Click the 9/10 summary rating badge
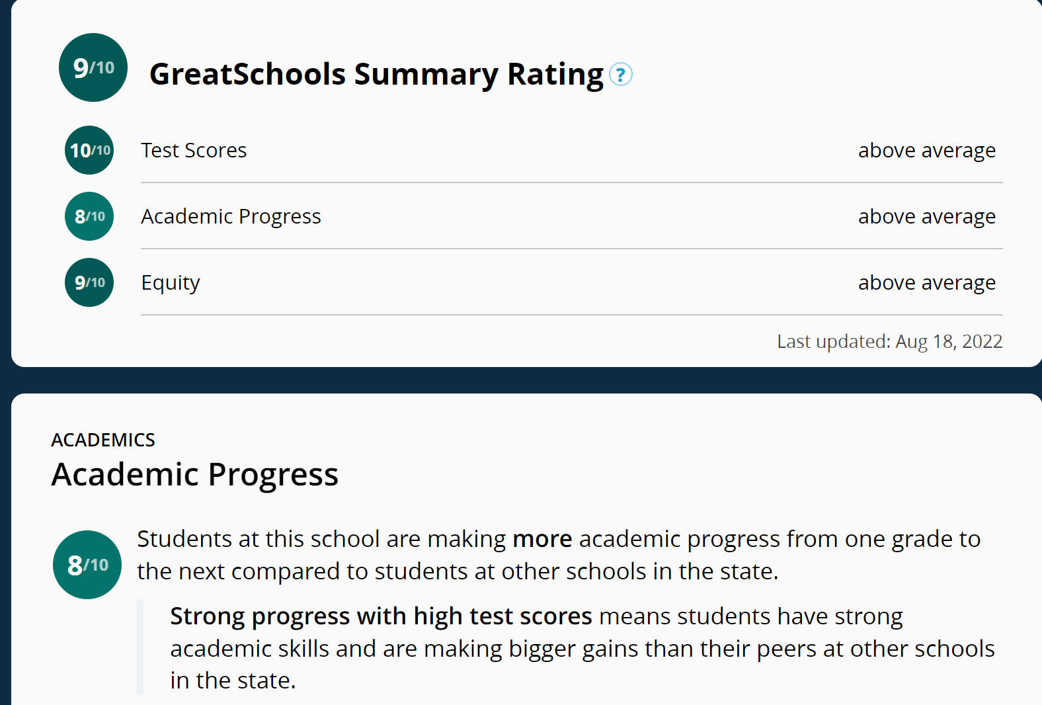1042x705 pixels. (x=93, y=67)
